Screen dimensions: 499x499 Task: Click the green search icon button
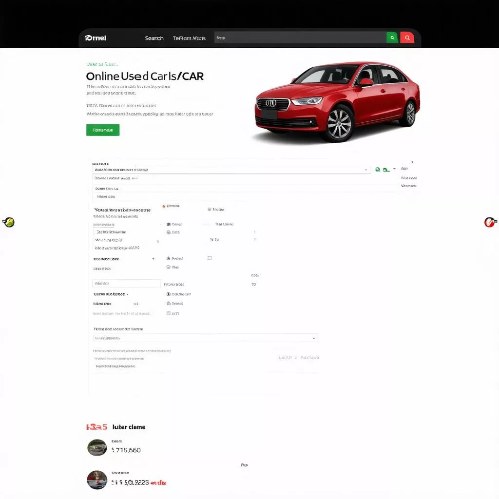tap(392, 38)
